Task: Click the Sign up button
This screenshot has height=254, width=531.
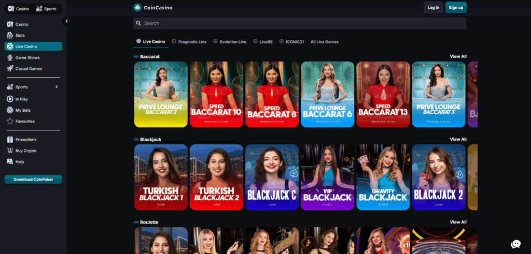Action: 456,7
